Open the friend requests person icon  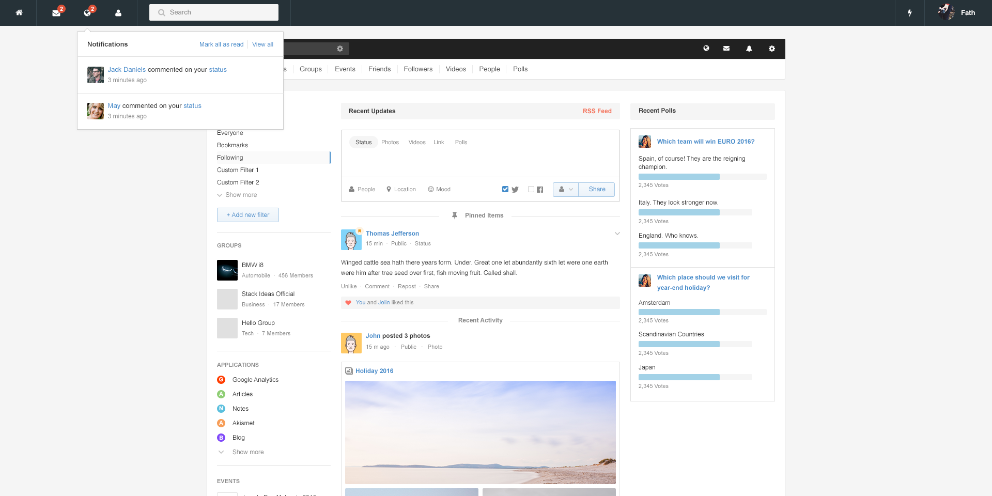point(118,13)
